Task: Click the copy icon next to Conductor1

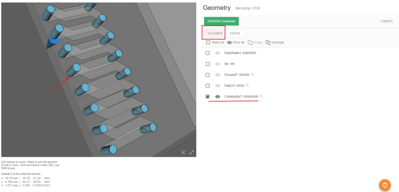Action: click(x=261, y=96)
